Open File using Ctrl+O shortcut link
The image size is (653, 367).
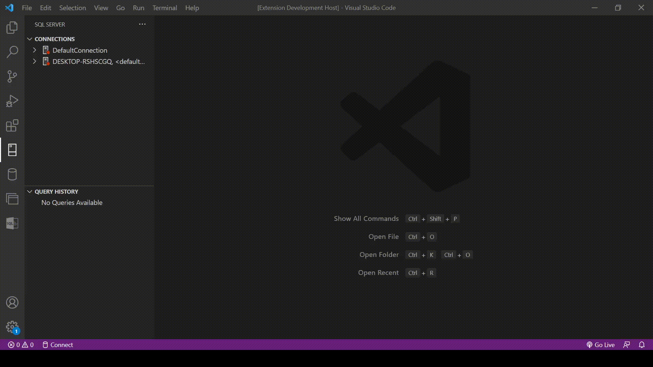pos(383,236)
